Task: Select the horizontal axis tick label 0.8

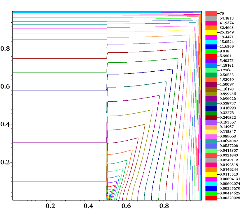Action: (x=164, y=206)
